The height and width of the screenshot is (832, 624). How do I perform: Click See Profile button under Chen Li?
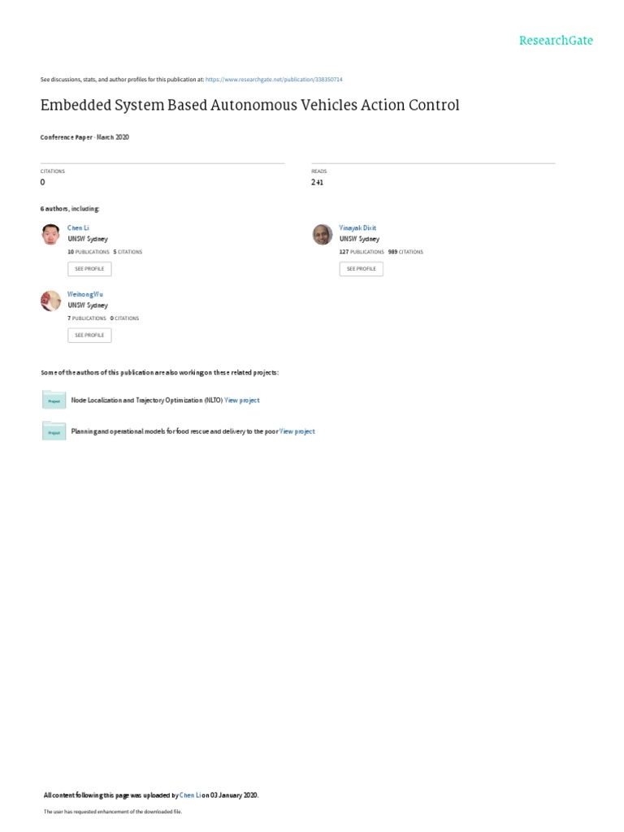pyautogui.click(x=89, y=269)
